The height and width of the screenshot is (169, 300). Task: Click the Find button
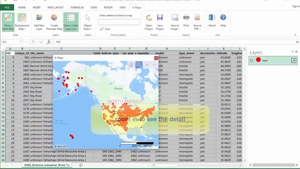105,29
